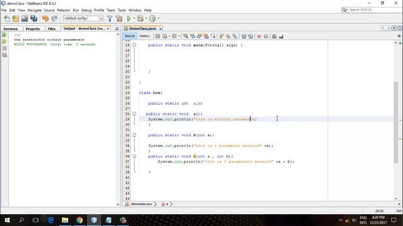The width and height of the screenshot is (403, 226).
Task: Collapse the main method fold at line 15
Action: click(x=134, y=45)
